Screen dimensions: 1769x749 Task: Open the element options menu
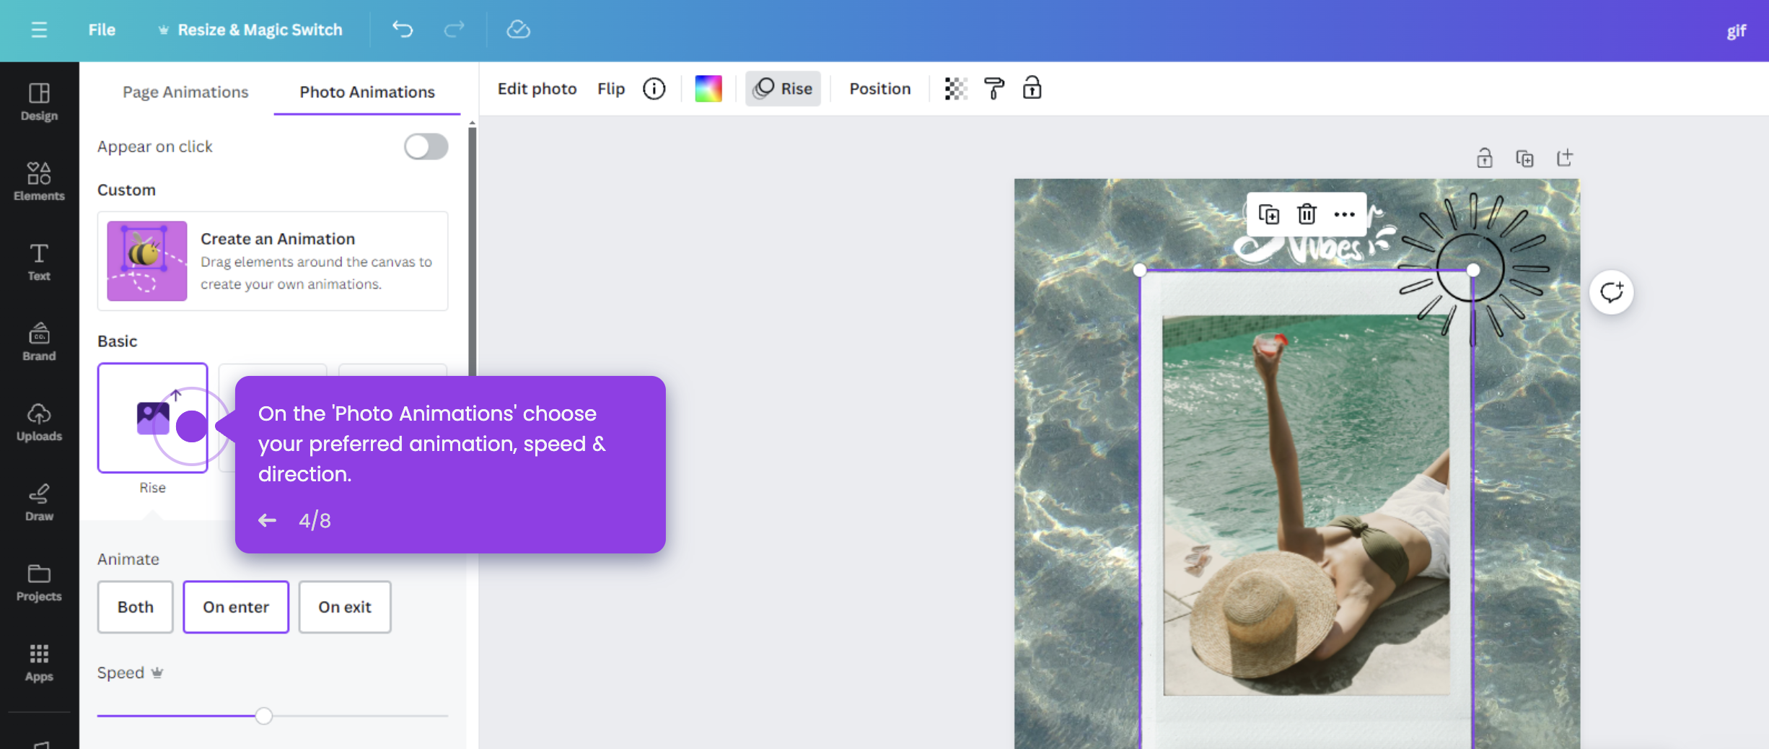click(x=1345, y=214)
